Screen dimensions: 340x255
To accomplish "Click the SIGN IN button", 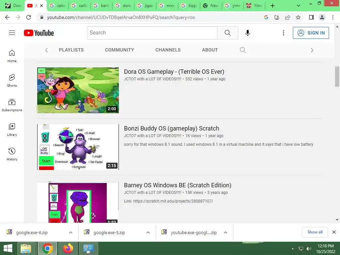I will coord(311,33).
